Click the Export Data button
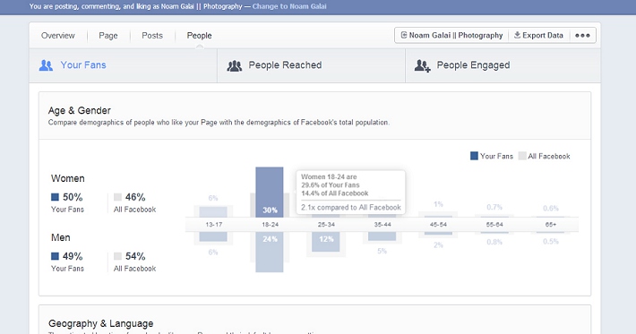This screenshot has width=636, height=334. click(x=538, y=35)
